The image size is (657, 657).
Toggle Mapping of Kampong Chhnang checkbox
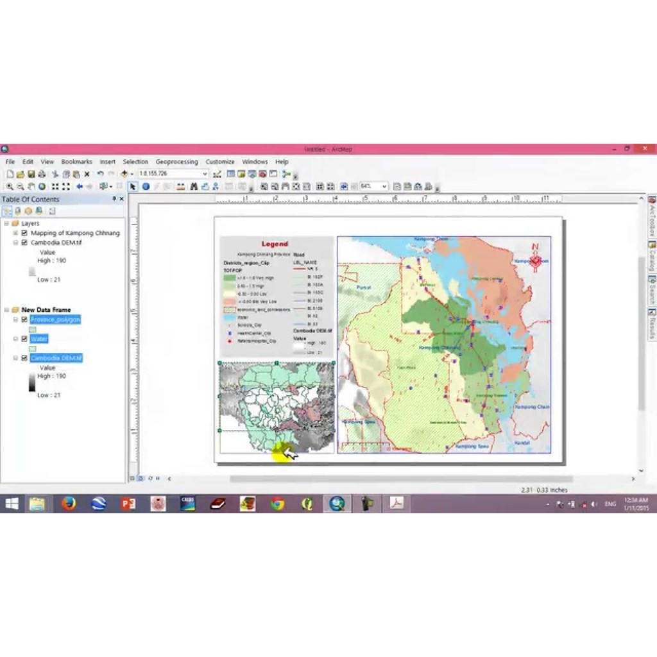click(24, 233)
